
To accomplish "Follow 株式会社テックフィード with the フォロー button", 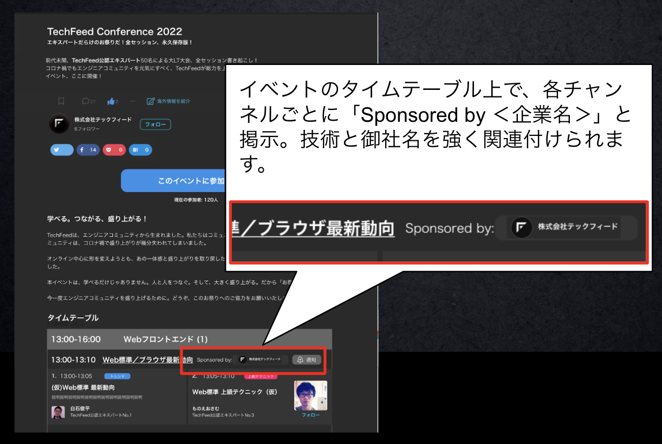I will [155, 125].
